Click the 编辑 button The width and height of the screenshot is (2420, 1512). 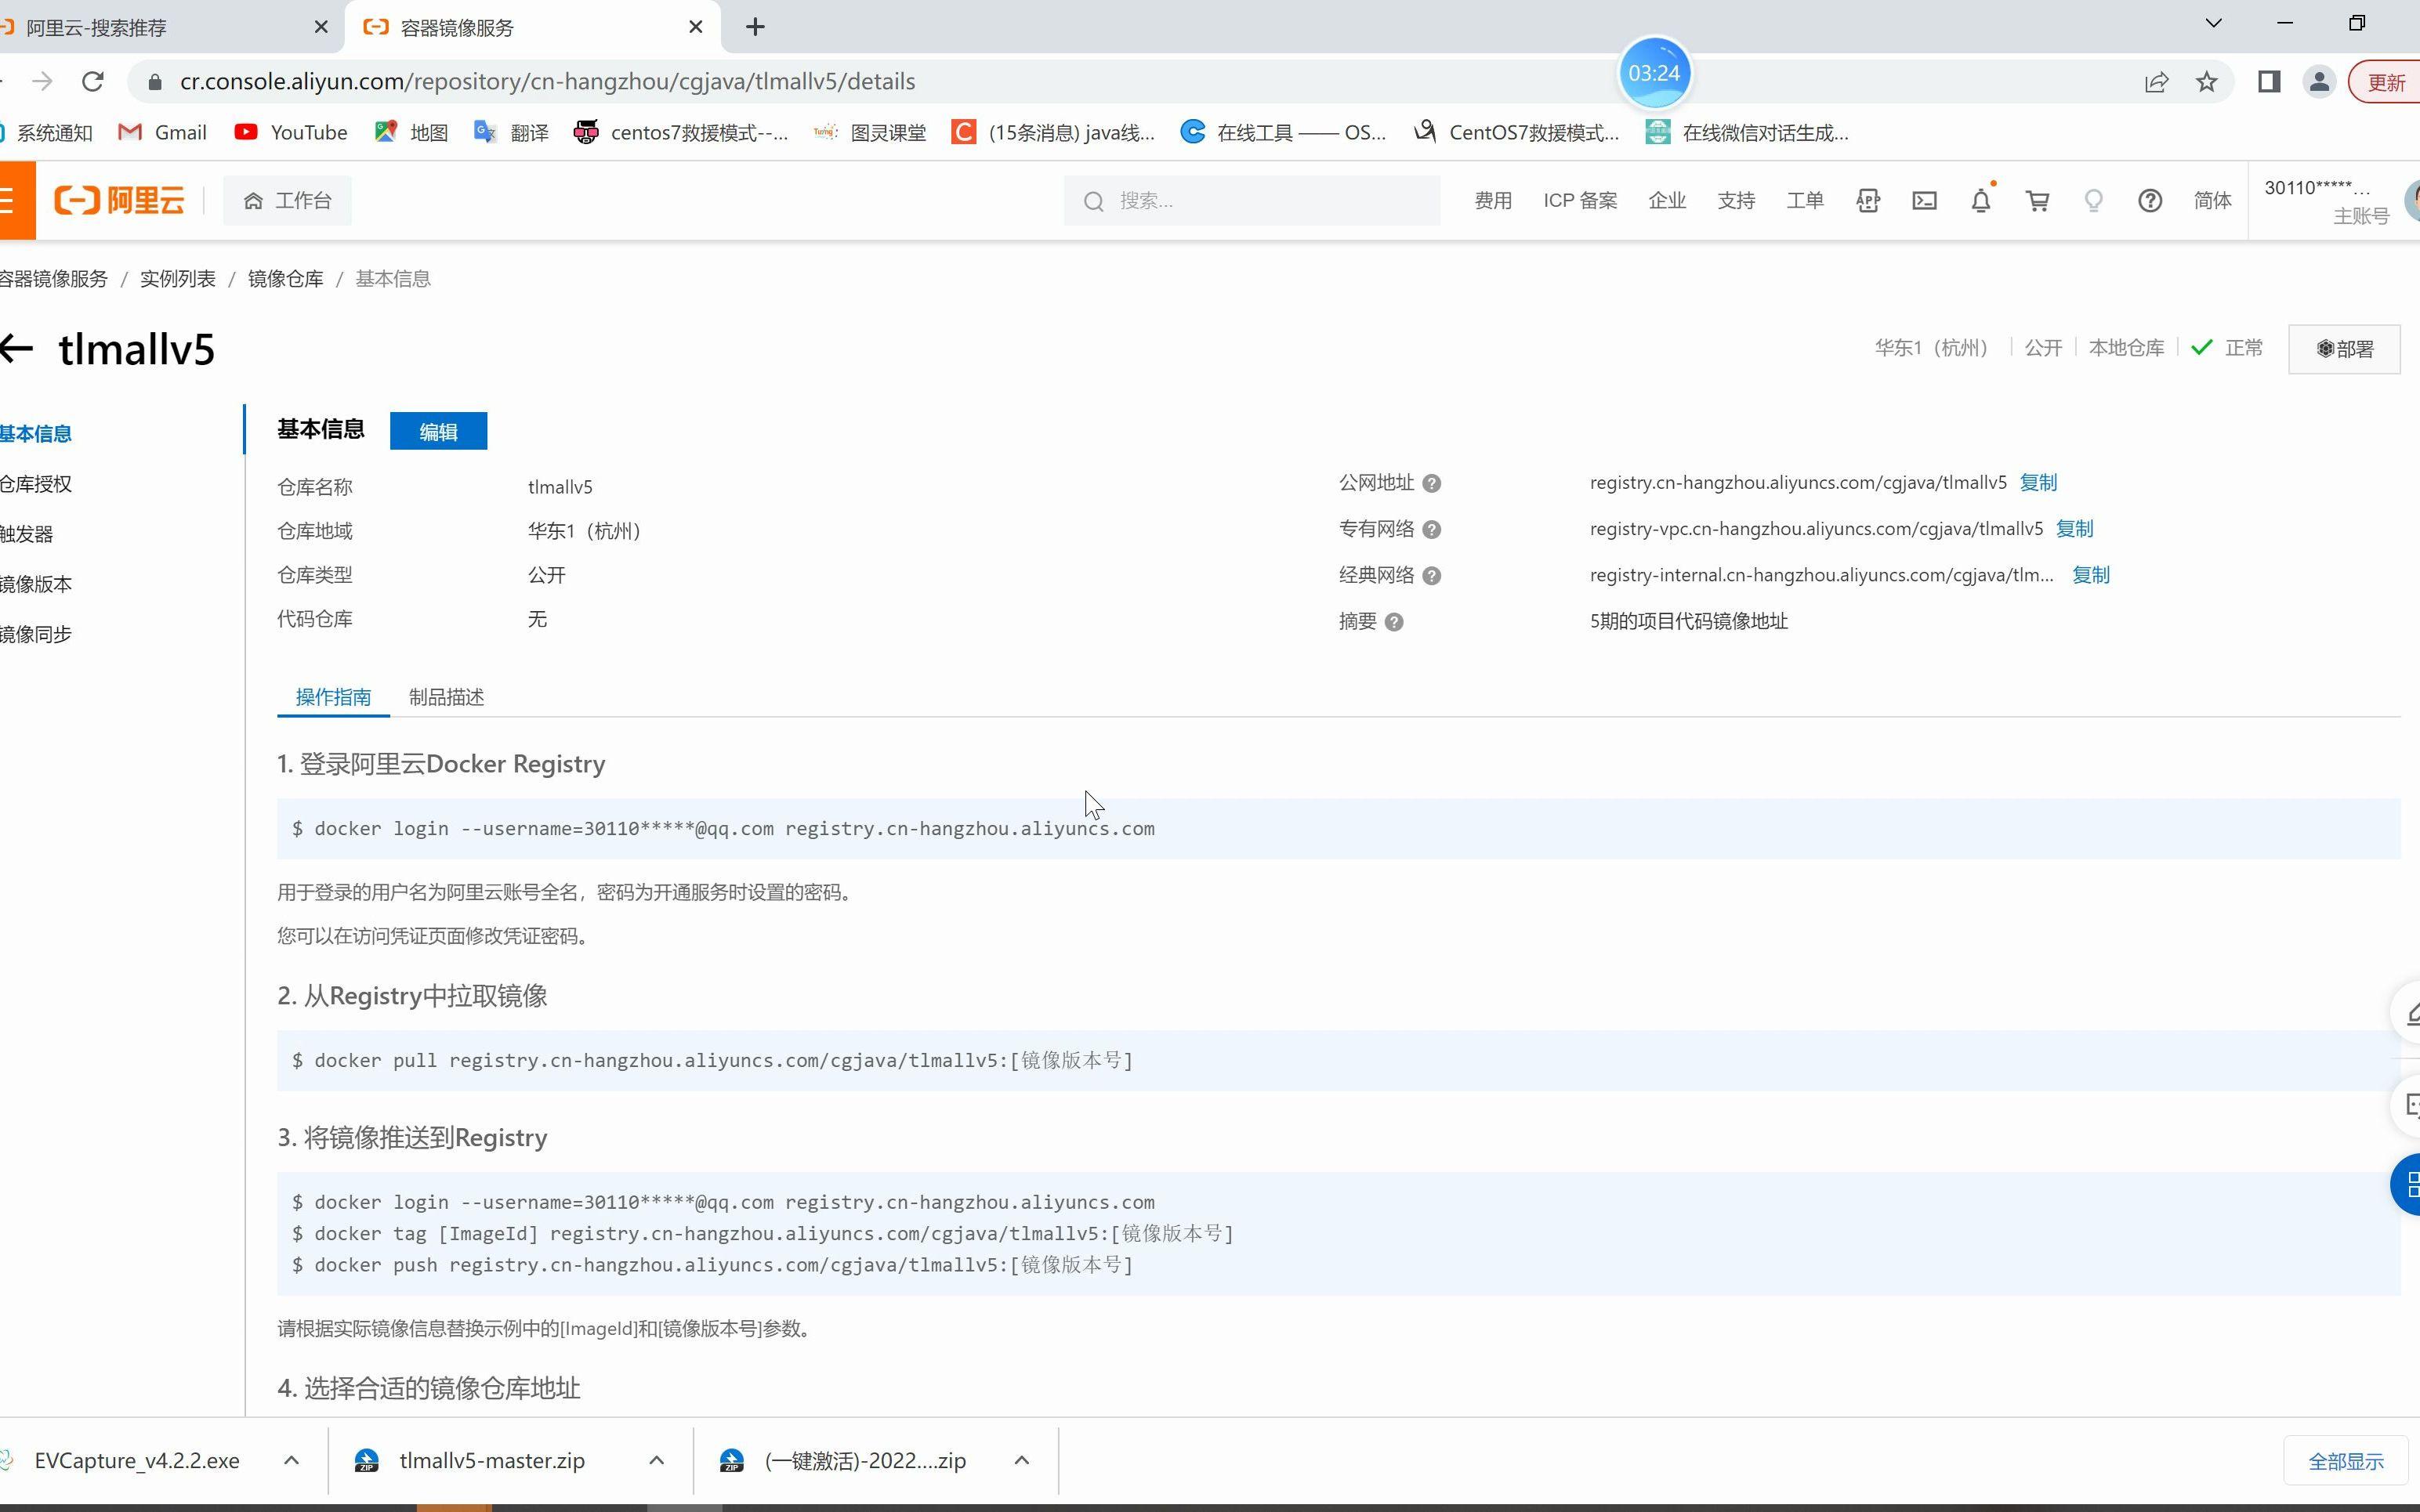(437, 430)
